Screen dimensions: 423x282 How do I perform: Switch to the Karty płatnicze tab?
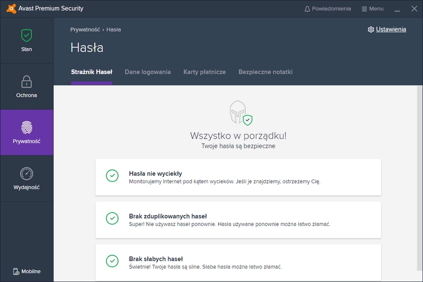(x=204, y=72)
